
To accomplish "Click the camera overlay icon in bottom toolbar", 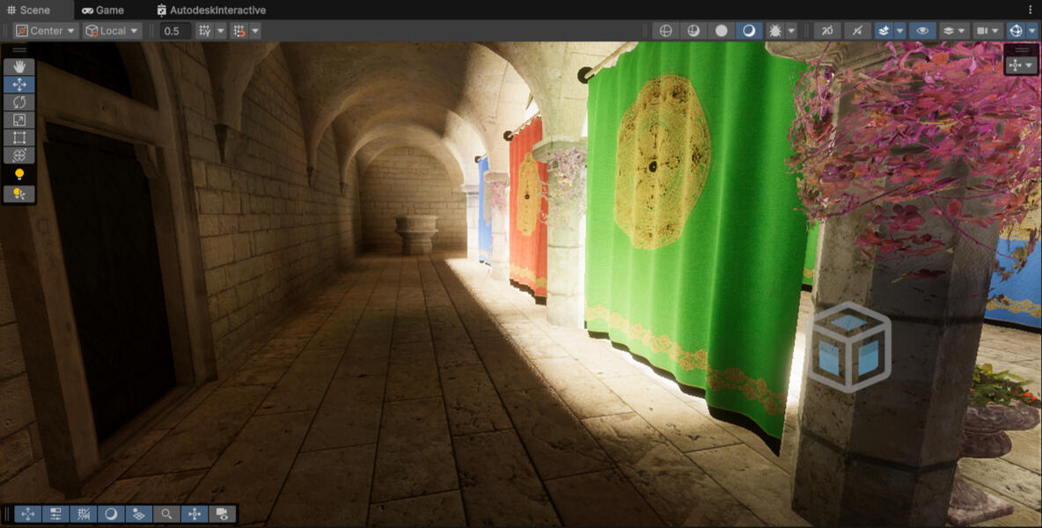I will (223, 514).
